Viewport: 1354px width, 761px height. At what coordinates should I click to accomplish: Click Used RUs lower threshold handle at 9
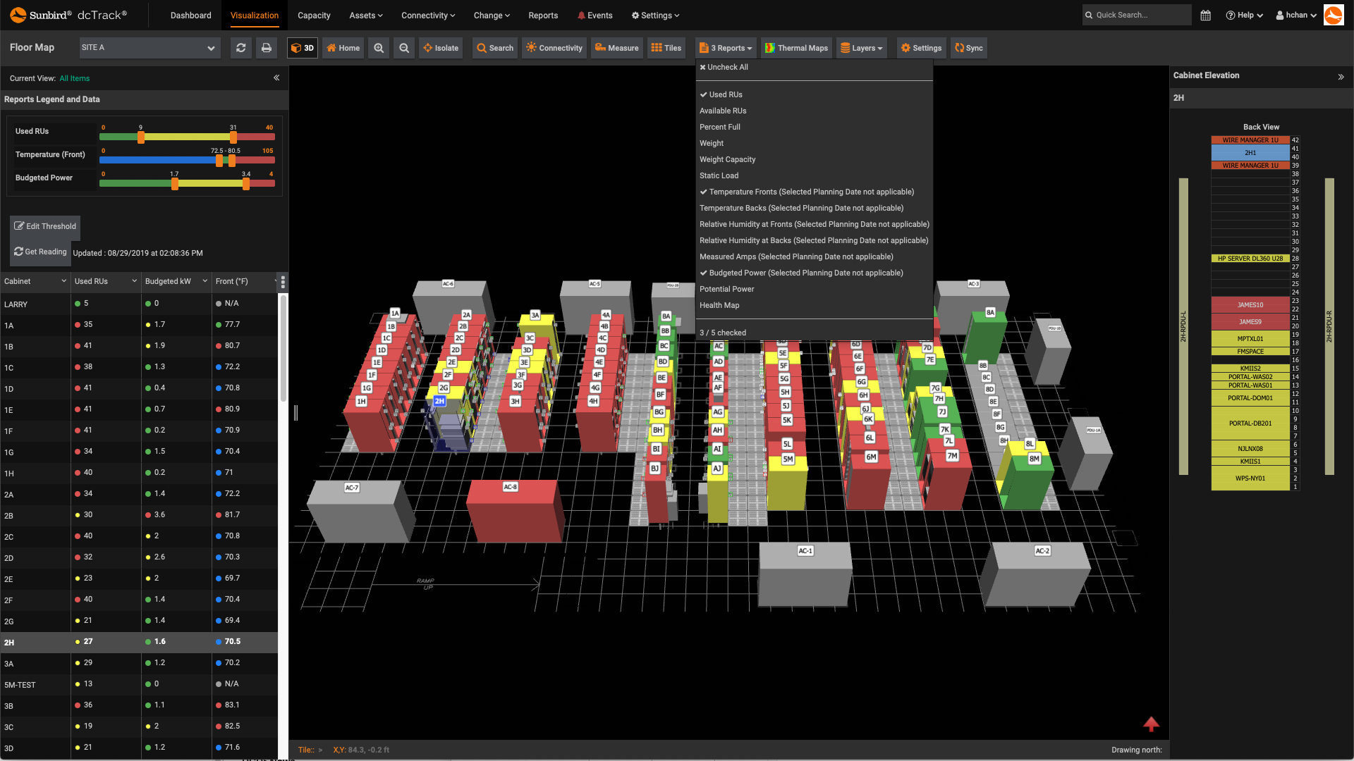[x=141, y=137]
